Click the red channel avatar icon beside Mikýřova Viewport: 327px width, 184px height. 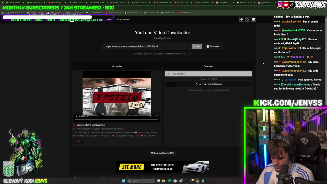coord(75,125)
